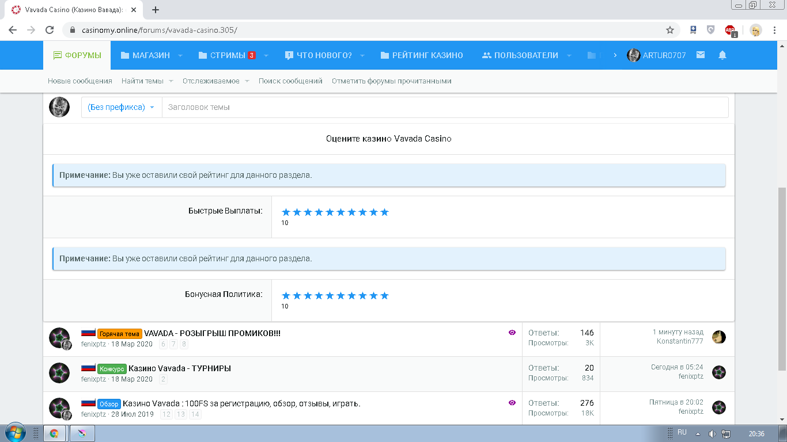Toggle watch eye icon on 100FS review thread
787x442 pixels.
[512, 403]
